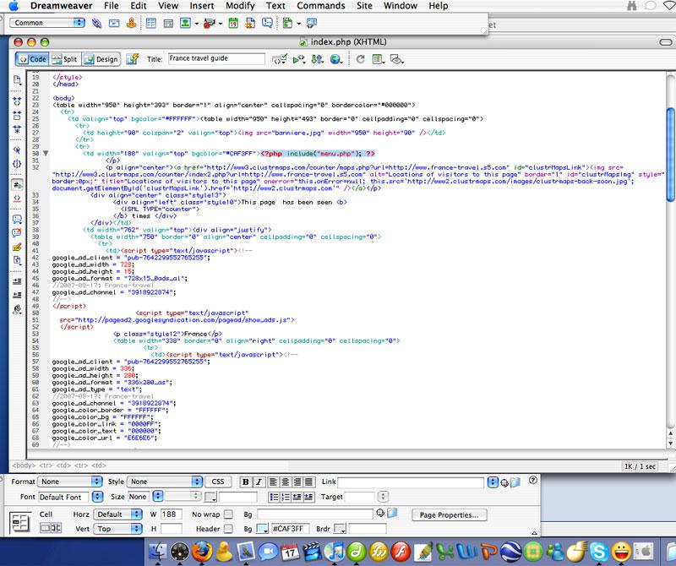Toggle italic formatting
This screenshot has height=566, width=676.
pos(259,482)
